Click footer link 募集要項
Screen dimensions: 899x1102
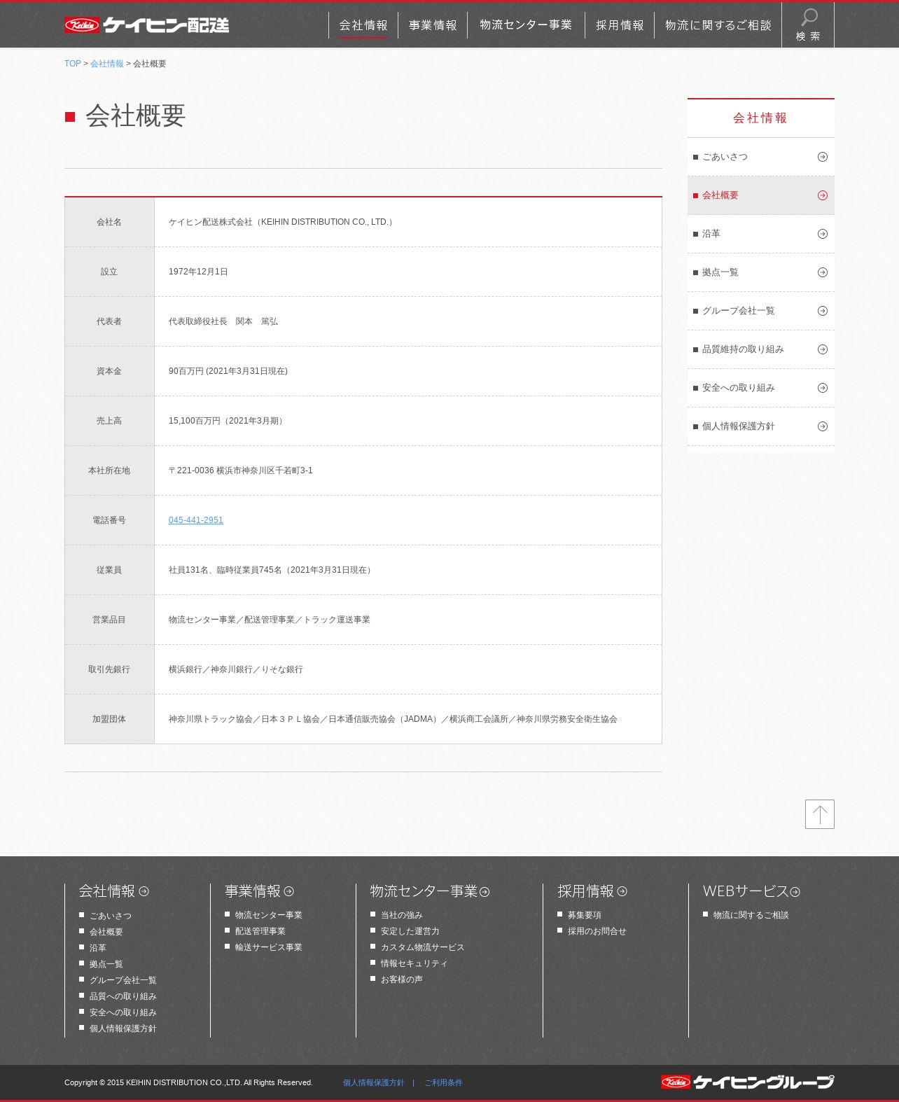tap(585, 915)
